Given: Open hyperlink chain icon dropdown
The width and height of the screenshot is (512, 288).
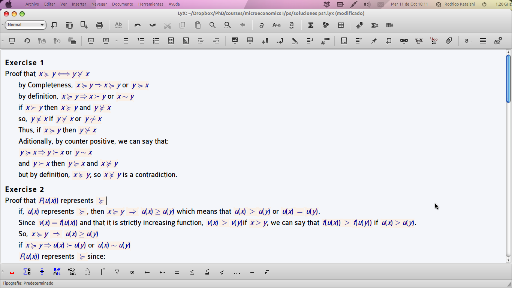Looking at the screenshot, I should pyautogui.click(x=404, y=41).
